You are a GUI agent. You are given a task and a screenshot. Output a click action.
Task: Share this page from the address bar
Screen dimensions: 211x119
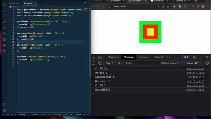coord(164,7)
